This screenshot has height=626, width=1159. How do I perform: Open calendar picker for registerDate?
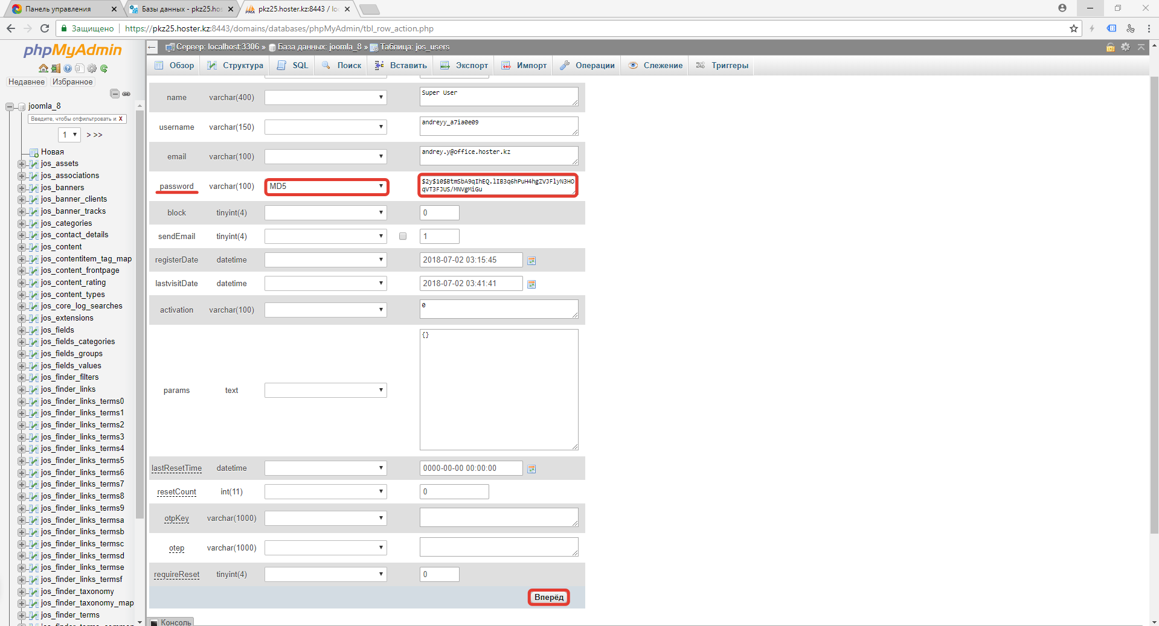pyautogui.click(x=531, y=261)
